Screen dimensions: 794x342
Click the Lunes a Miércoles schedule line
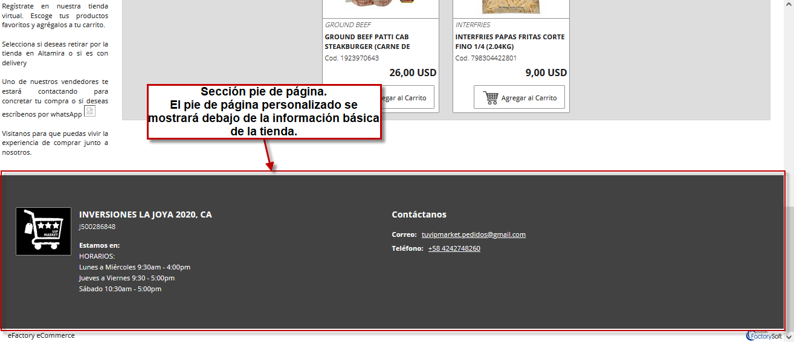click(x=135, y=267)
